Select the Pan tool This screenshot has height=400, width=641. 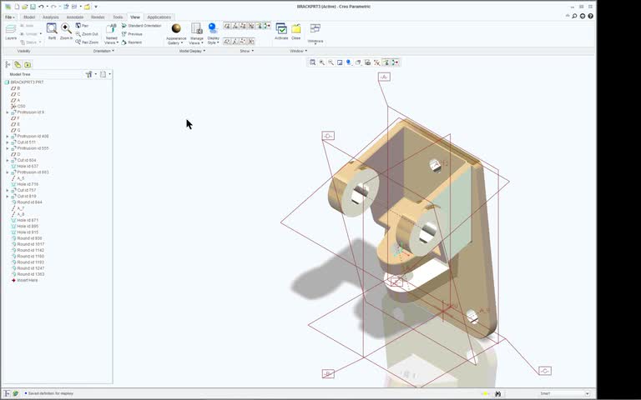[x=82, y=26]
